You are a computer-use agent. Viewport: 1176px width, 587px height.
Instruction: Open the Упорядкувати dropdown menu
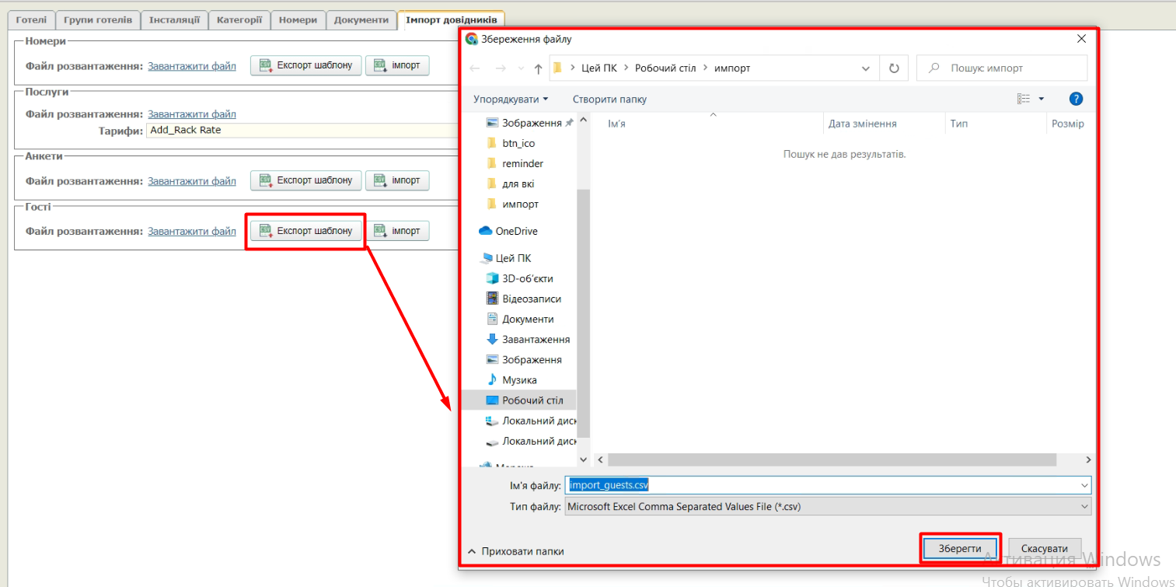point(510,100)
